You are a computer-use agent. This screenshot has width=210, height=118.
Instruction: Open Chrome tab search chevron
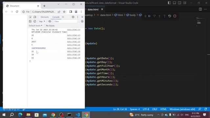click(x=58, y=4)
